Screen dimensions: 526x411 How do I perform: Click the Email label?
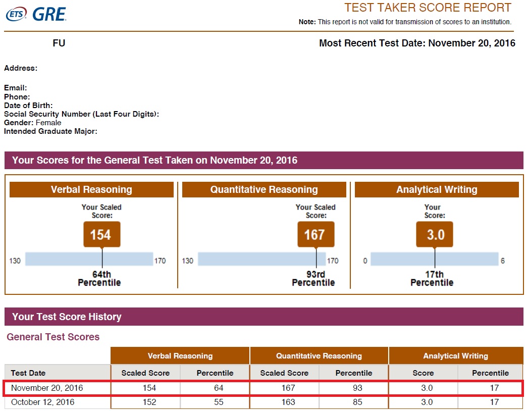pos(16,88)
